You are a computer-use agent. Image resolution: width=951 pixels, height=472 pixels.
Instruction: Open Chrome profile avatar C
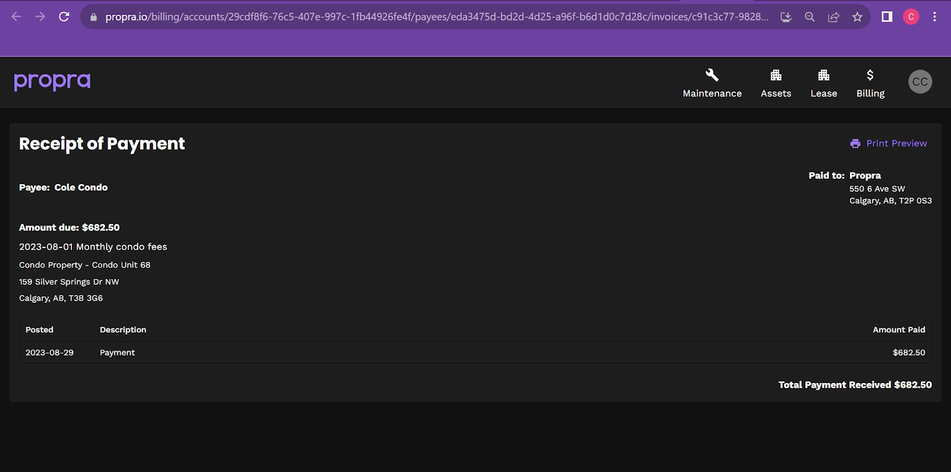click(911, 17)
